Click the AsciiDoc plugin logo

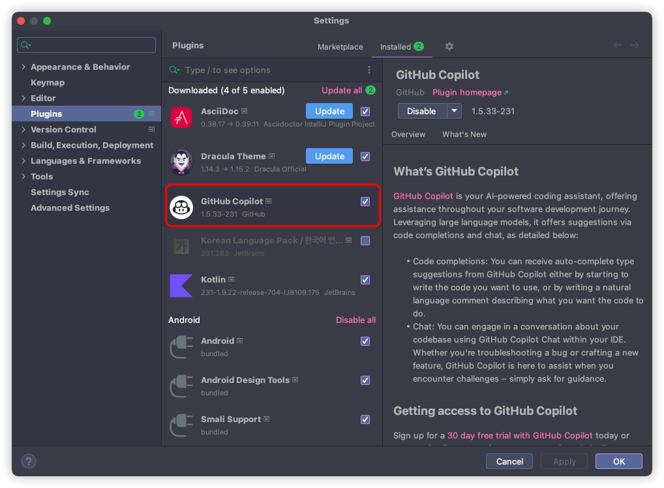click(x=181, y=117)
